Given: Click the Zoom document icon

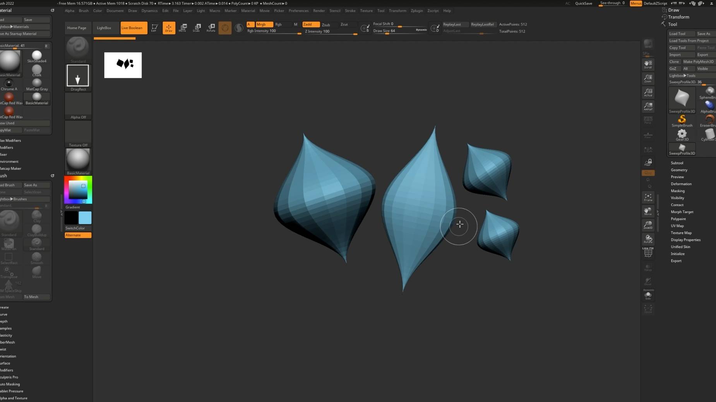Looking at the screenshot, I should (x=648, y=78).
